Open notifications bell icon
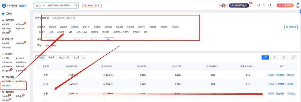This screenshot has height=102, width=301. point(264,5)
